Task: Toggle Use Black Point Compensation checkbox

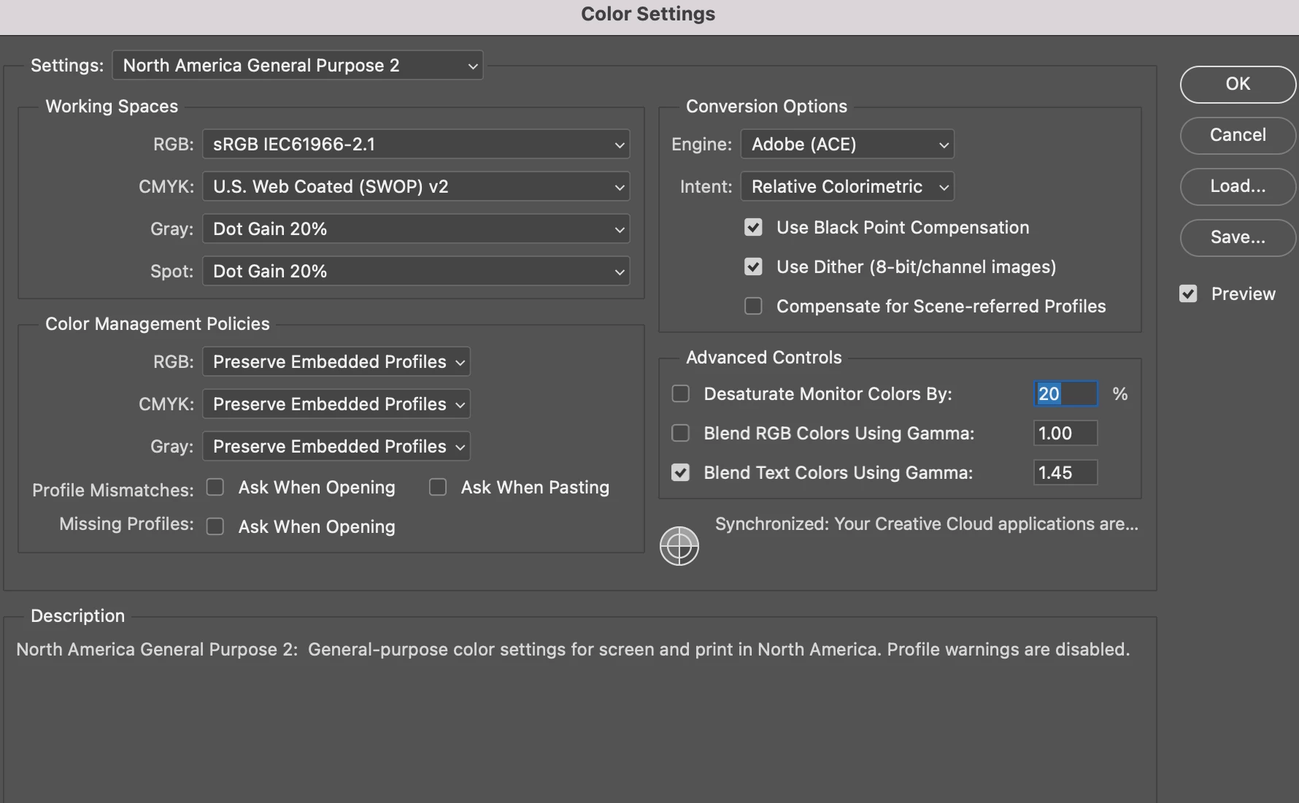Action: pos(753,228)
